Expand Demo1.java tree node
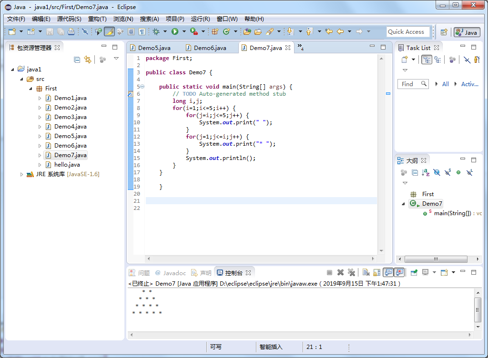Viewport: 488px width, 358px height. (40, 98)
